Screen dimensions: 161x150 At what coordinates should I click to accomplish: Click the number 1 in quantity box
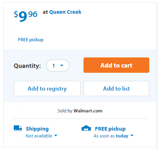click(54, 66)
